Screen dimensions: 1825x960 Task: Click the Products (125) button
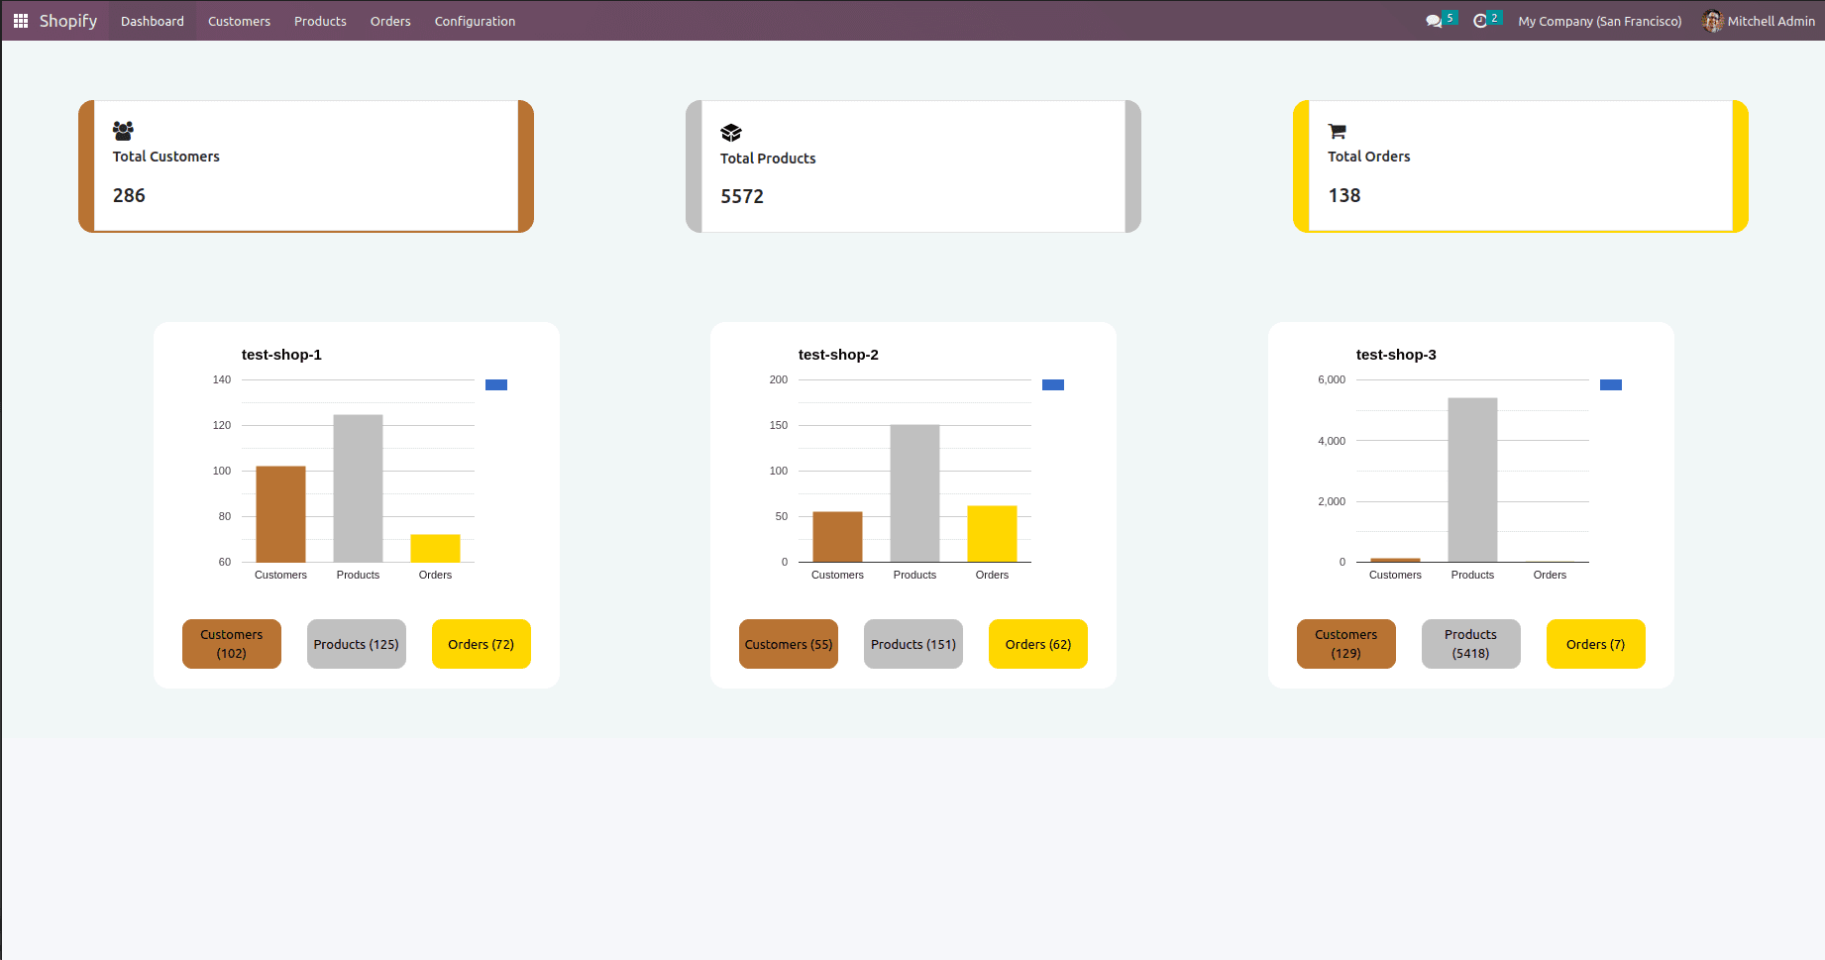(357, 644)
